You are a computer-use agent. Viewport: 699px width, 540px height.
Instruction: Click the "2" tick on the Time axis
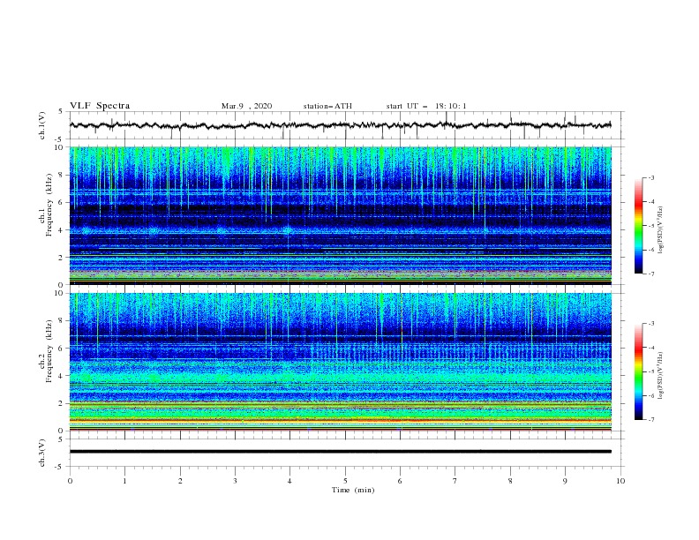[180, 481]
